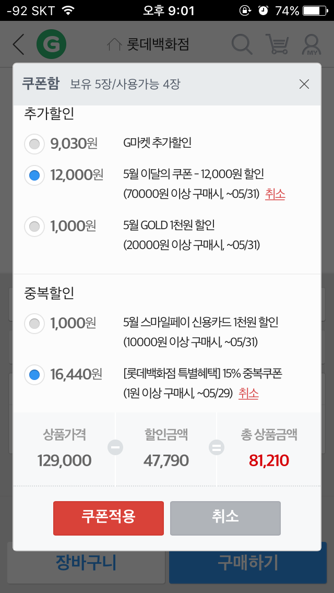Select the 1,000원 스마일페이 신용카드 radio
The image size is (334, 593).
pyautogui.click(x=35, y=323)
